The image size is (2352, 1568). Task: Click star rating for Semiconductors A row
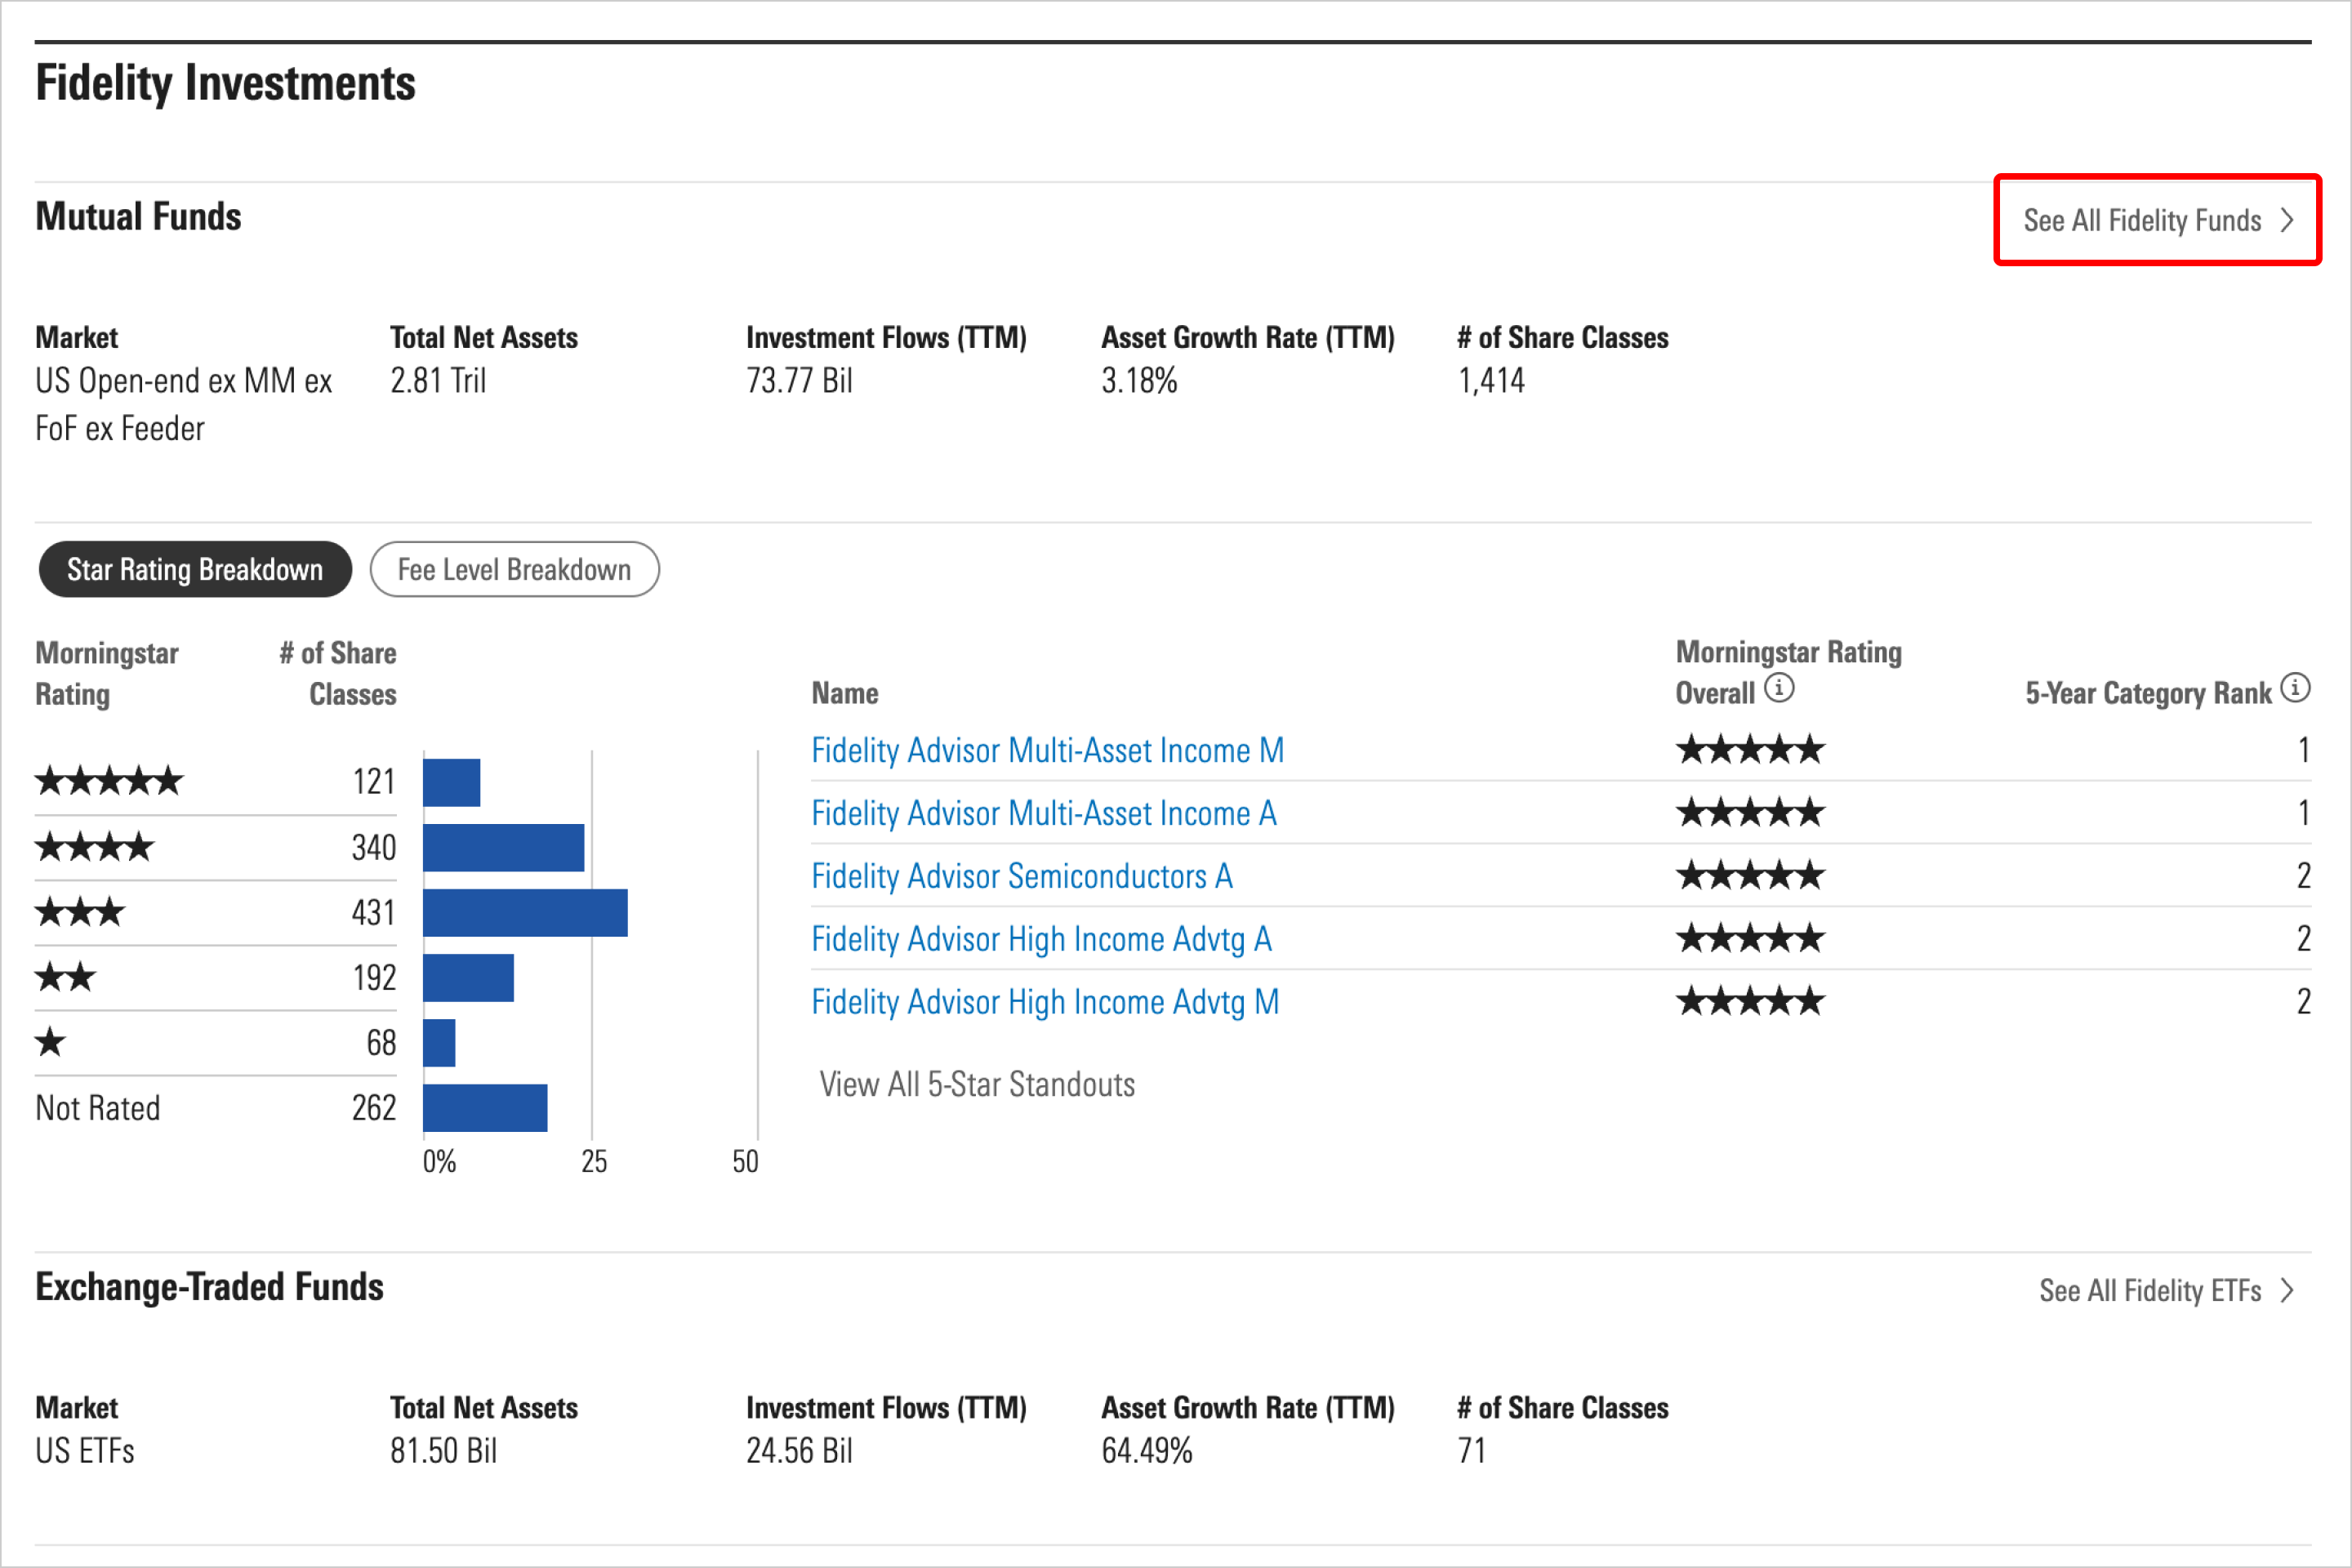[x=1750, y=875]
